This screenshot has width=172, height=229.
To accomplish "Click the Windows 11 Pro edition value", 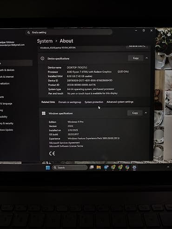I will (x=75, y=122).
